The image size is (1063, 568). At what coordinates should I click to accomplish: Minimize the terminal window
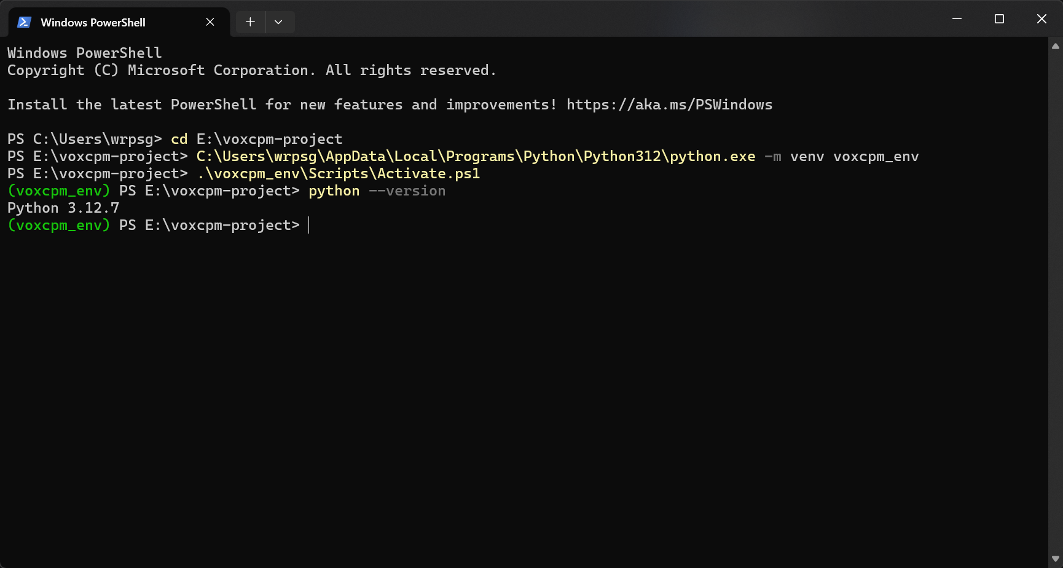[957, 19]
